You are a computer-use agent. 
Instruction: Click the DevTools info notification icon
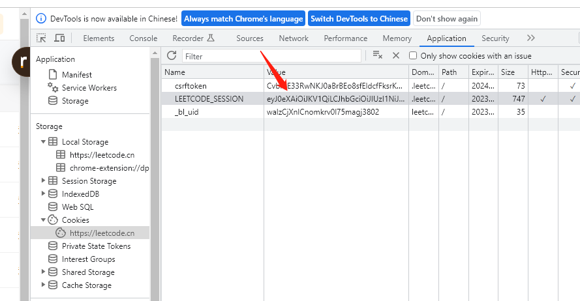40,18
